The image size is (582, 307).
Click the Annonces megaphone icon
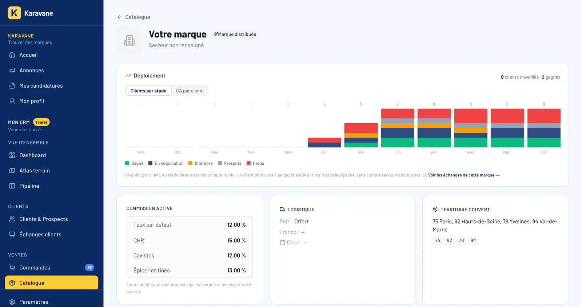(x=12, y=70)
